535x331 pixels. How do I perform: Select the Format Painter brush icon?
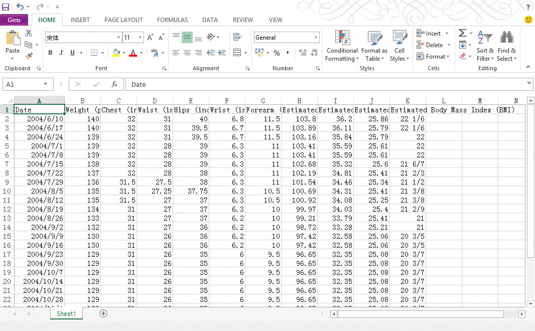click(29, 56)
